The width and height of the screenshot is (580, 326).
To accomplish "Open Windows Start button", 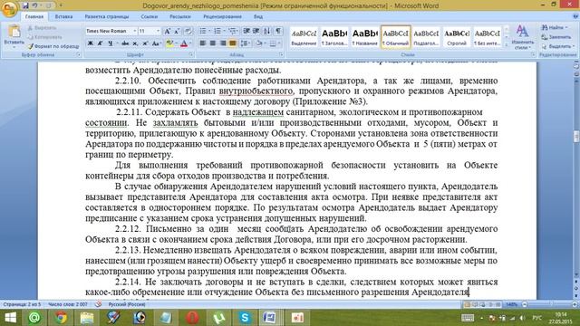I will point(10,318).
